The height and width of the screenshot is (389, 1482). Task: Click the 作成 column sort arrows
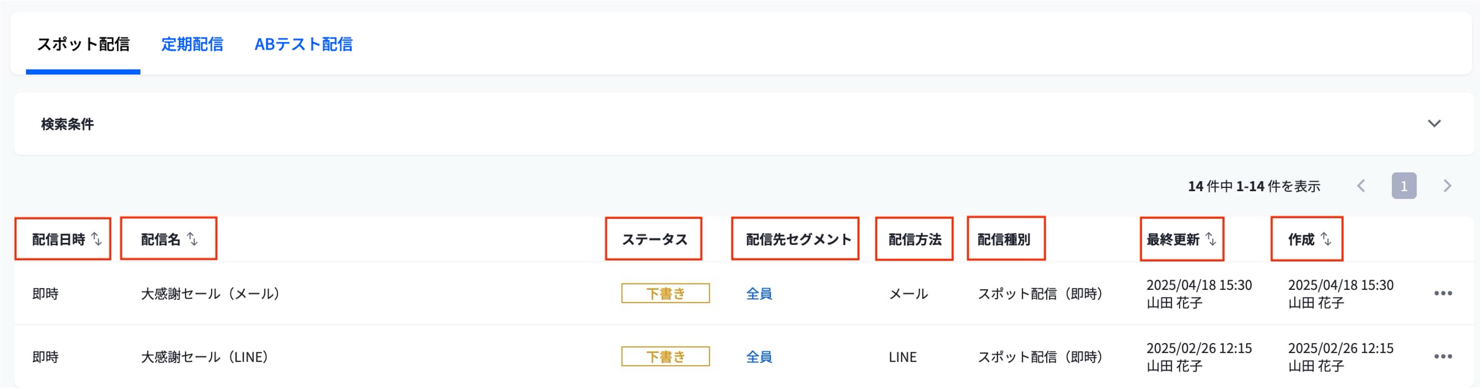1326,239
